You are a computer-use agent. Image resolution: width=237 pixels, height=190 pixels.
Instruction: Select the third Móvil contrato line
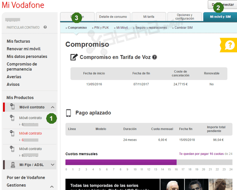pyautogui.click(x=30, y=149)
